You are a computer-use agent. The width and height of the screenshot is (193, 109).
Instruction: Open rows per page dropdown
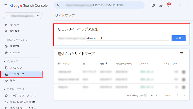pyautogui.click(x=154, y=96)
